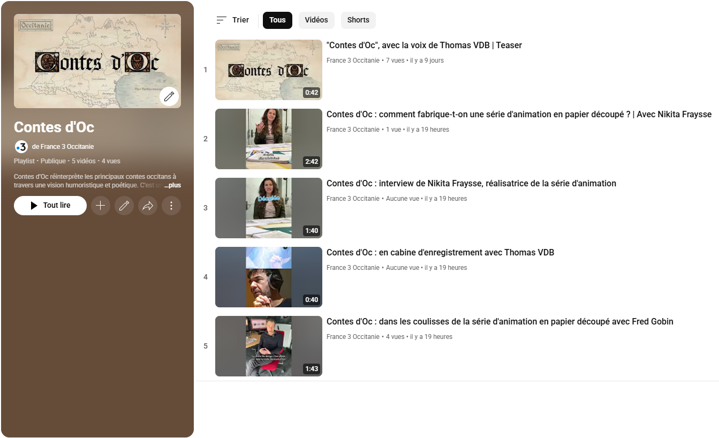Share the playlist with arrow icon
The width and height of the screenshot is (719, 438).
click(148, 206)
